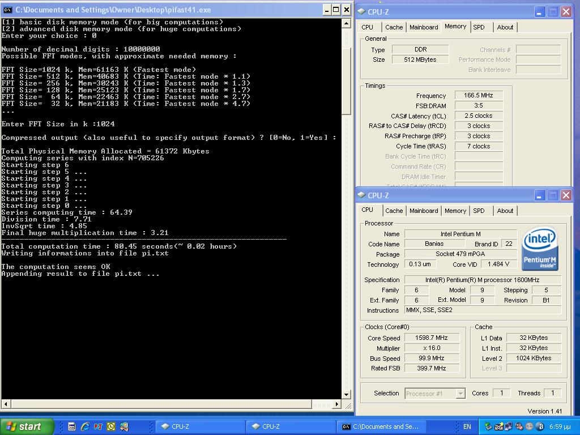Click the Multiplier value x 16.0
Screen dimensions: 580x435
(432, 348)
